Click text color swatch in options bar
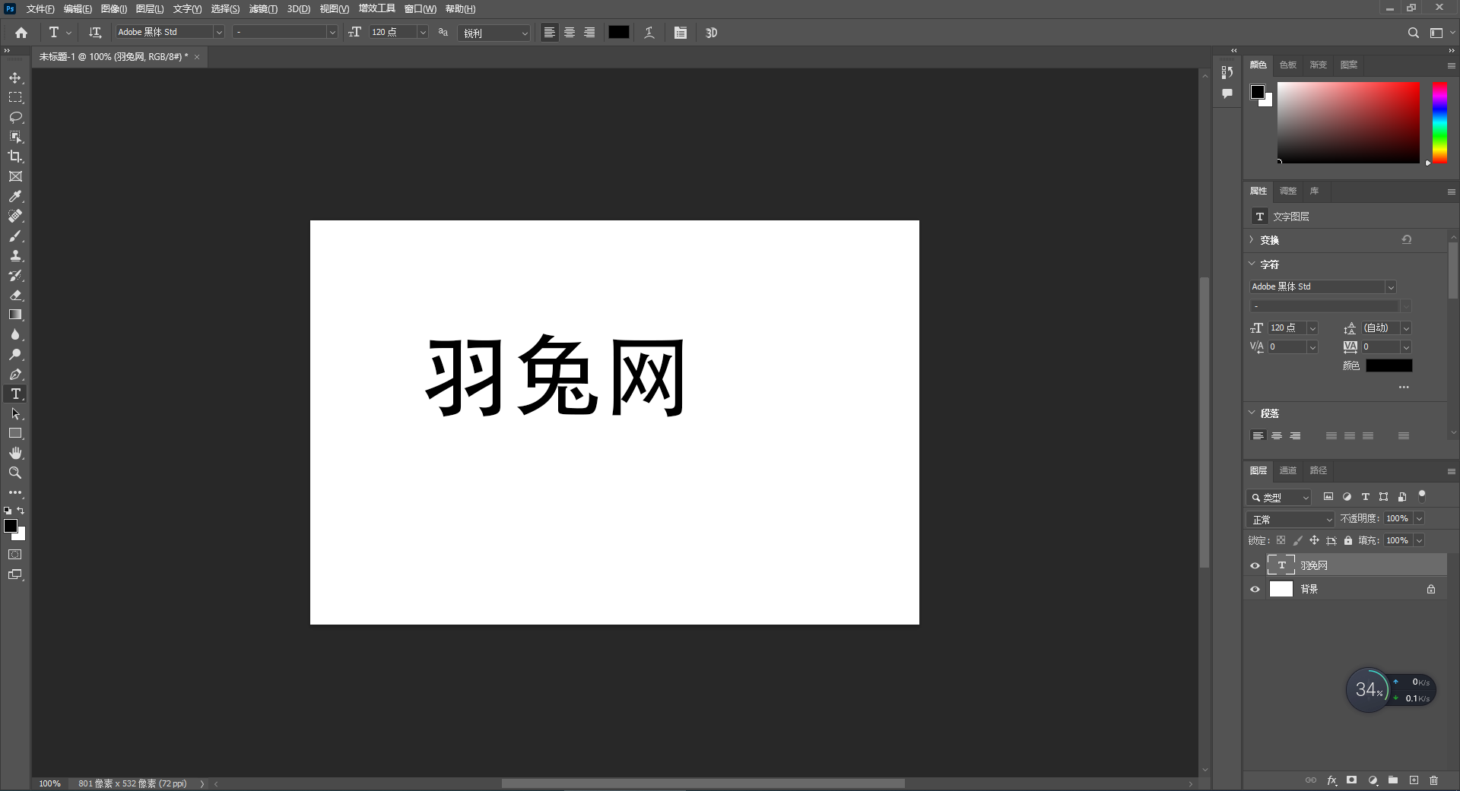Image resolution: width=1460 pixels, height=791 pixels. (618, 32)
